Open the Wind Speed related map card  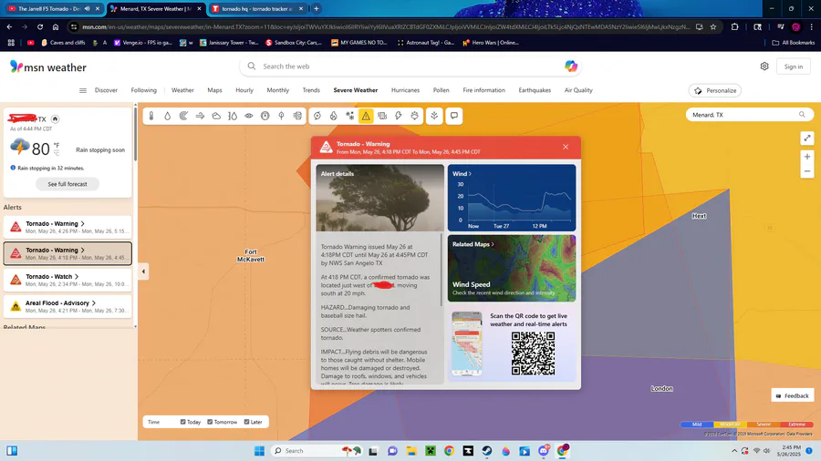(x=512, y=268)
